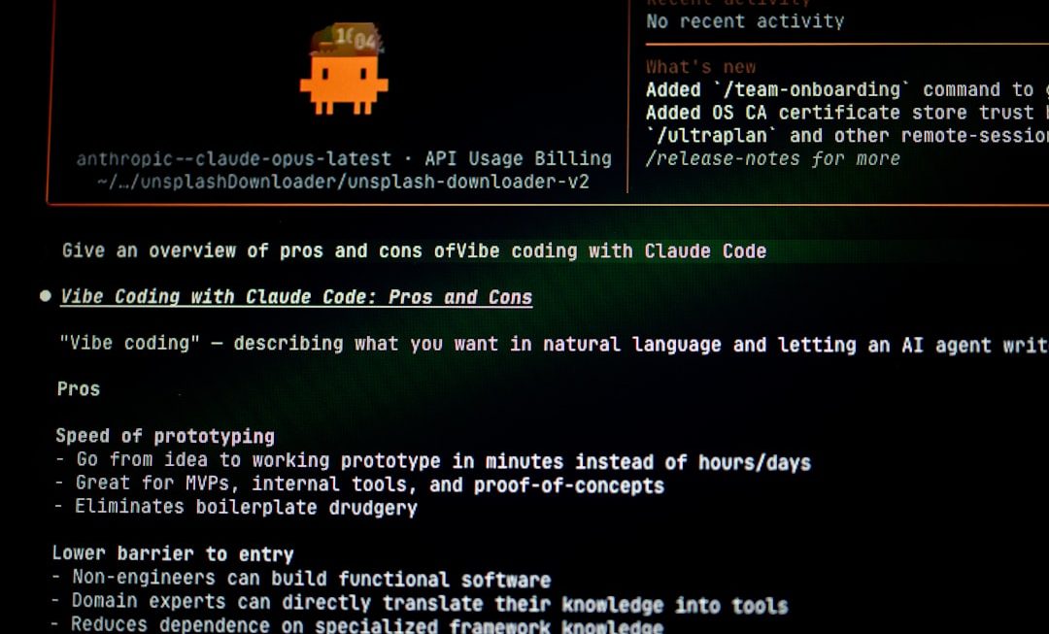Click the `/ultraplan` remote-session line

[847, 136]
